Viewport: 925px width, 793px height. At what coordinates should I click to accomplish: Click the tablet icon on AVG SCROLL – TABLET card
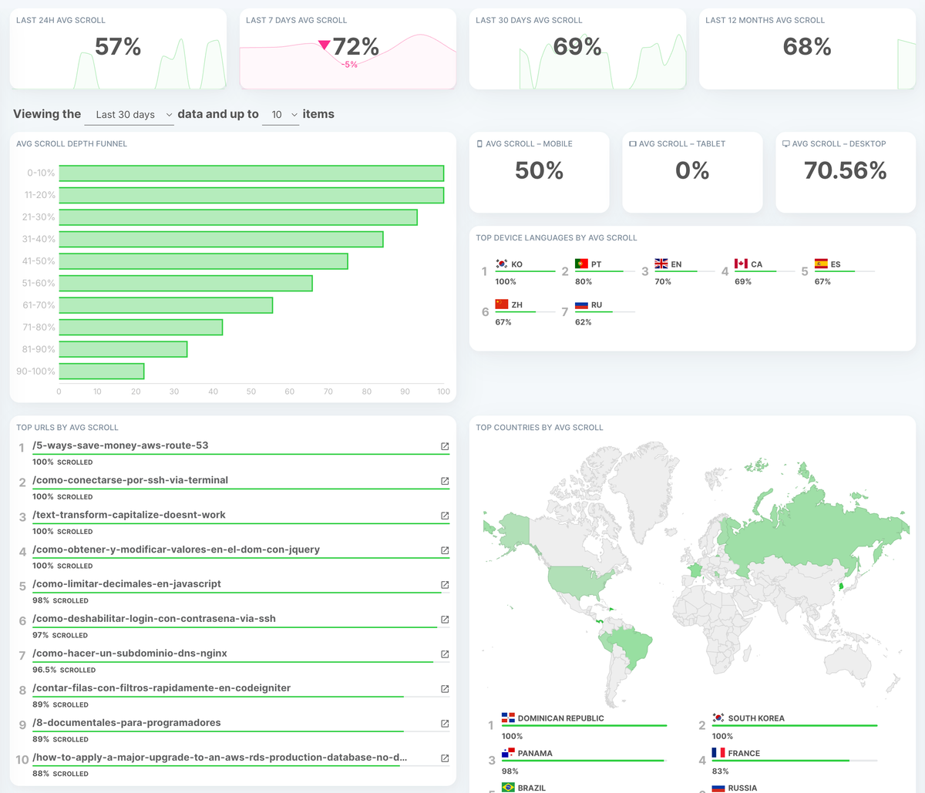[x=632, y=143]
